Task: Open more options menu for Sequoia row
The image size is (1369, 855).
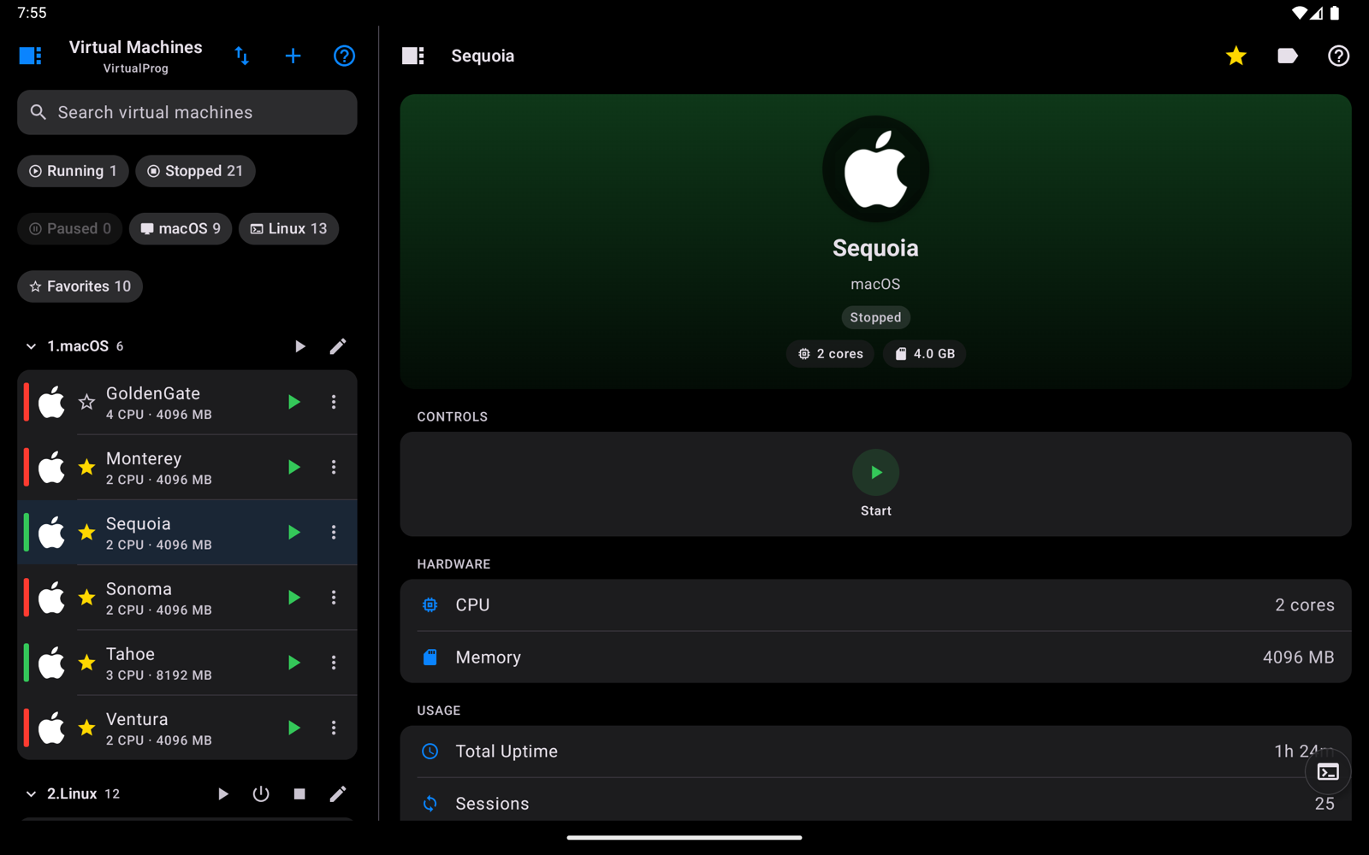Action: coord(334,532)
